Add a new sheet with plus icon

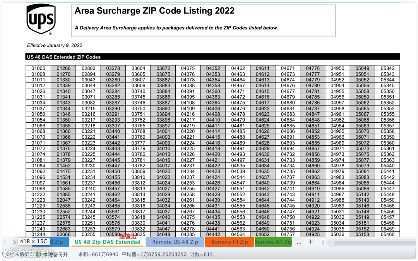tap(310, 242)
